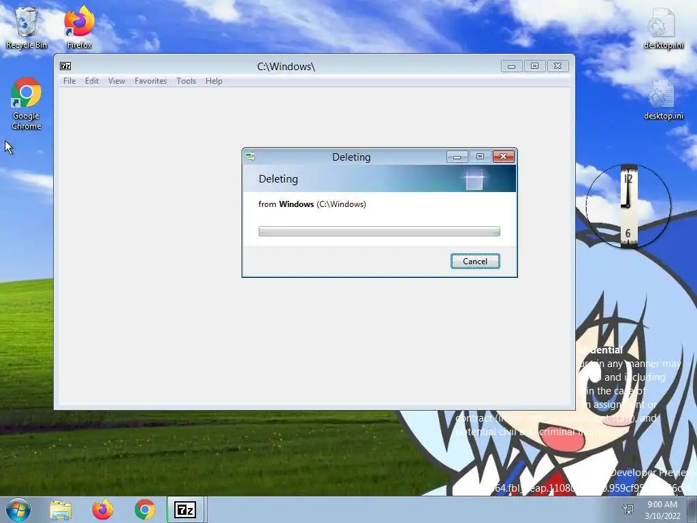Click the 7-Zip title C:\Windows\

click(x=286, y=67)
